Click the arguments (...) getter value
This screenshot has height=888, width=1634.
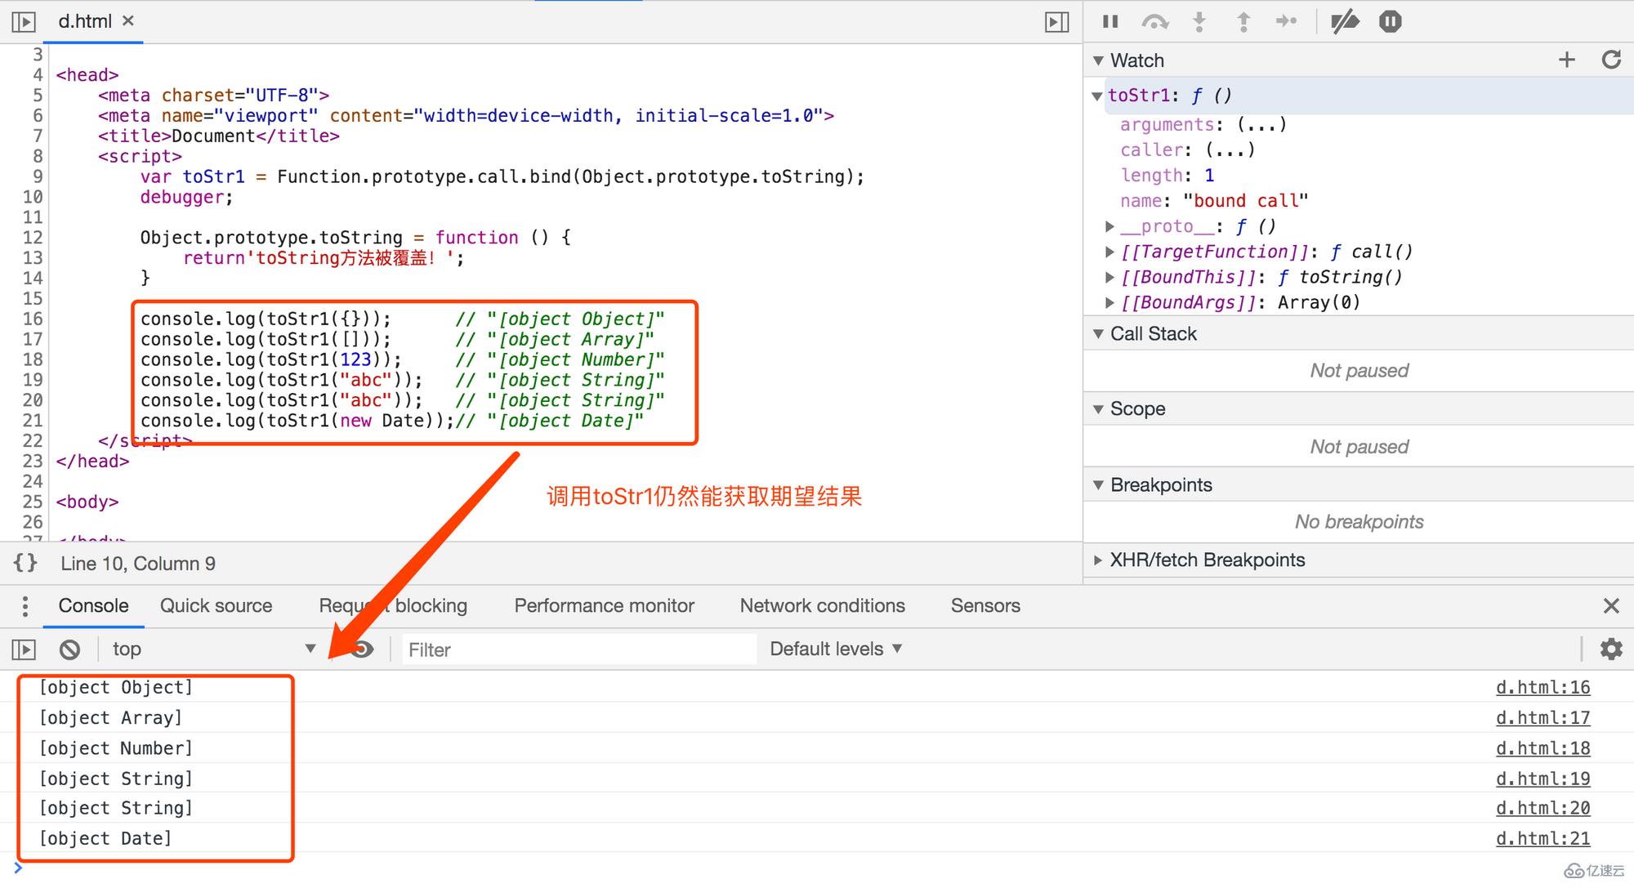click(1261, 124)
